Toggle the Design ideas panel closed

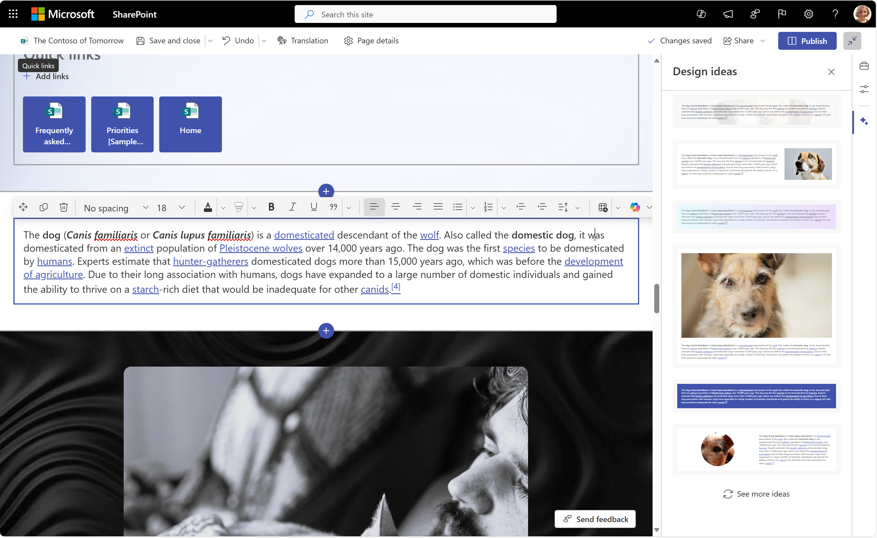pos(831,71)
